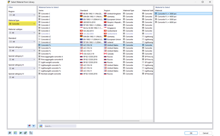The width and height of the screenshot is (220, 136).
Task: Open the help speech-bubble icon at the bottom left
Action: (10, 133)
